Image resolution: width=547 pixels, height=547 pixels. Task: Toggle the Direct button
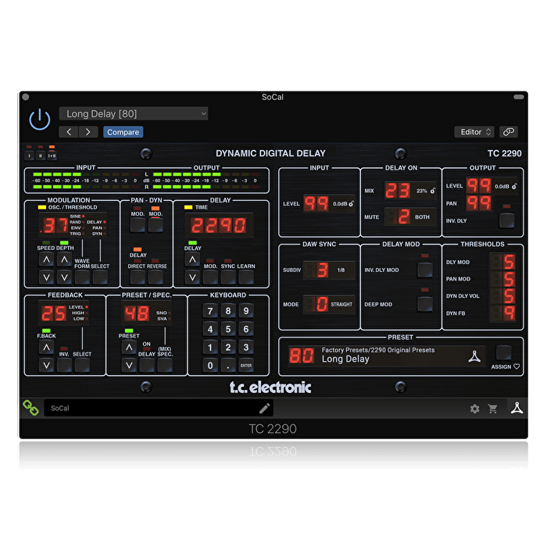[x=138, y=277]
